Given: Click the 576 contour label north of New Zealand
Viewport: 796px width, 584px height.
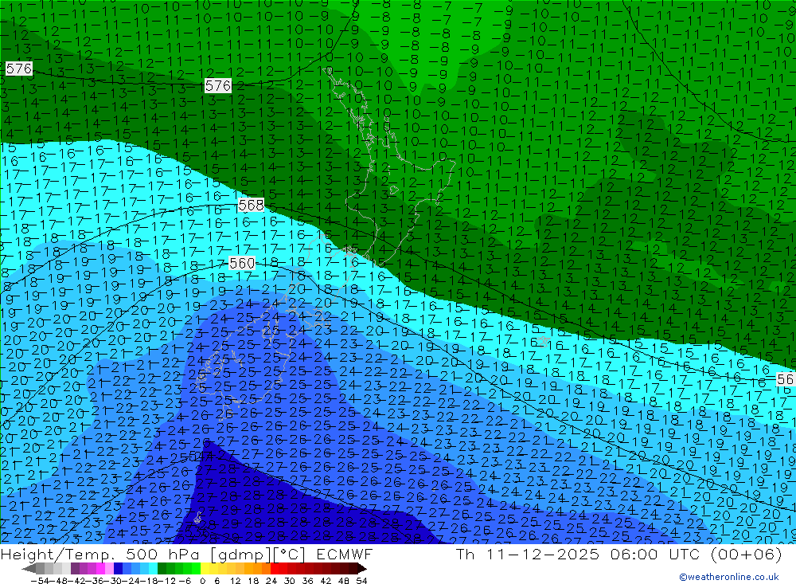Looking at the screenshot, I should (x=217, y=85).
